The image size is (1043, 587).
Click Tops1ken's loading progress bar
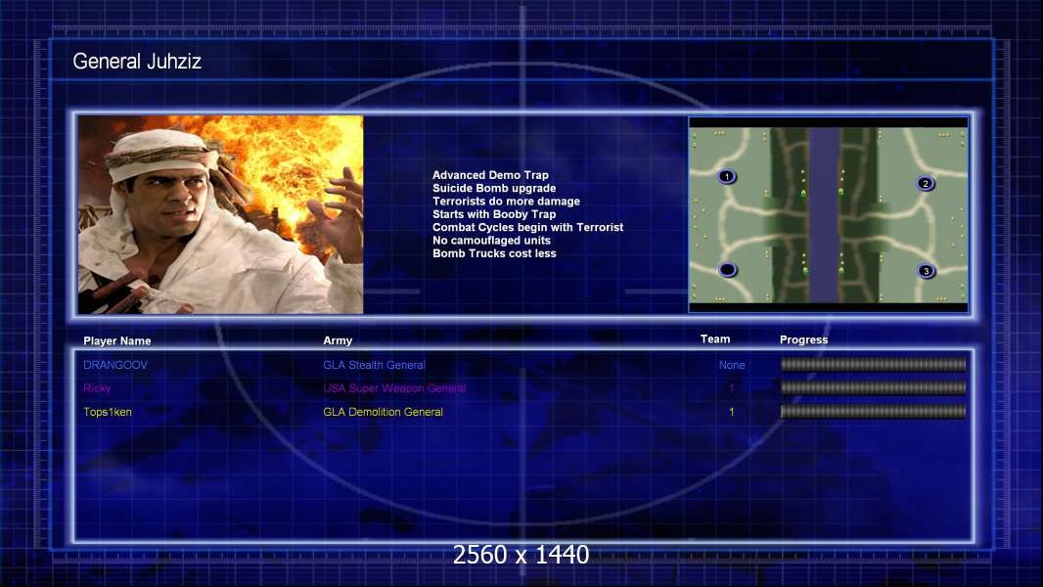(874, 412)
